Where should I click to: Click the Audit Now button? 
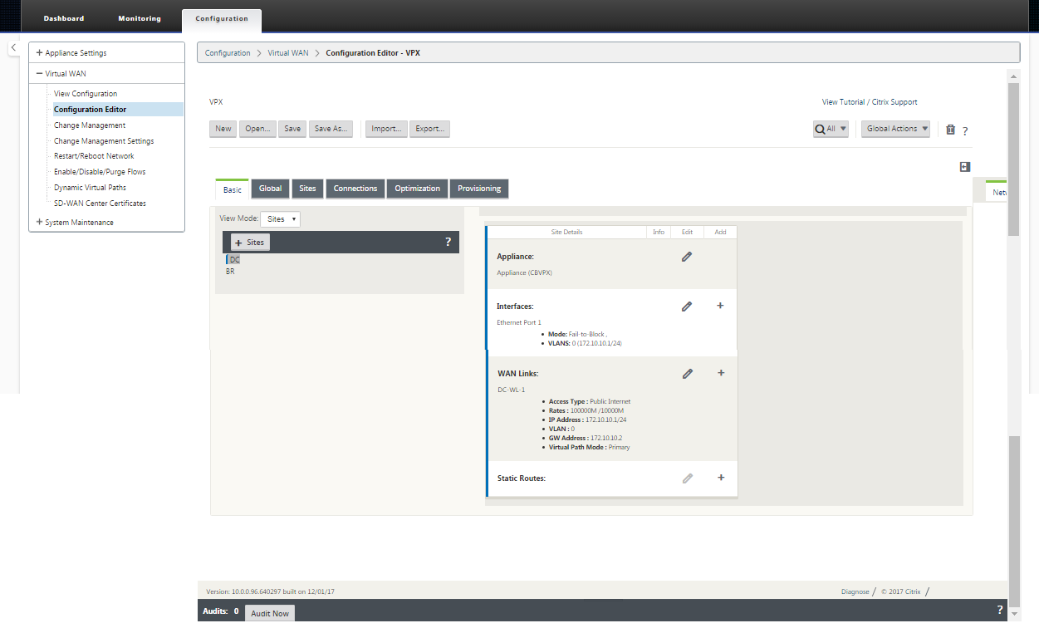coord(270,613)
